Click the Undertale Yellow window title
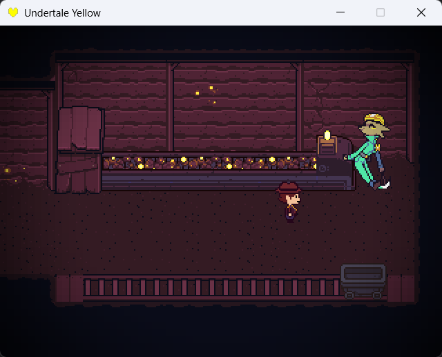Viewport: 442px width, 357px height. coord(62,13)
